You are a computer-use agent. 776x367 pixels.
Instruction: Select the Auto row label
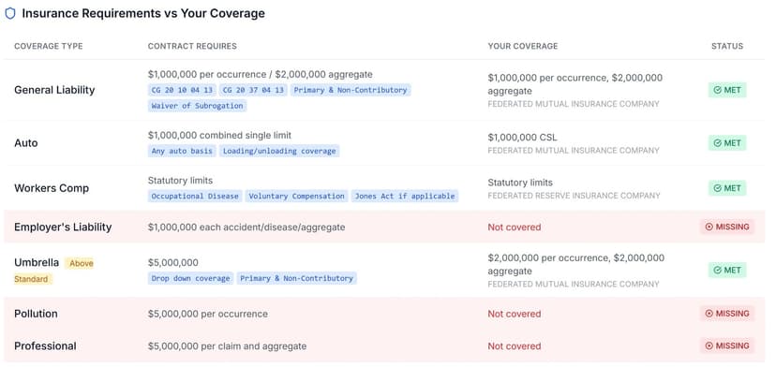[25, 143]
